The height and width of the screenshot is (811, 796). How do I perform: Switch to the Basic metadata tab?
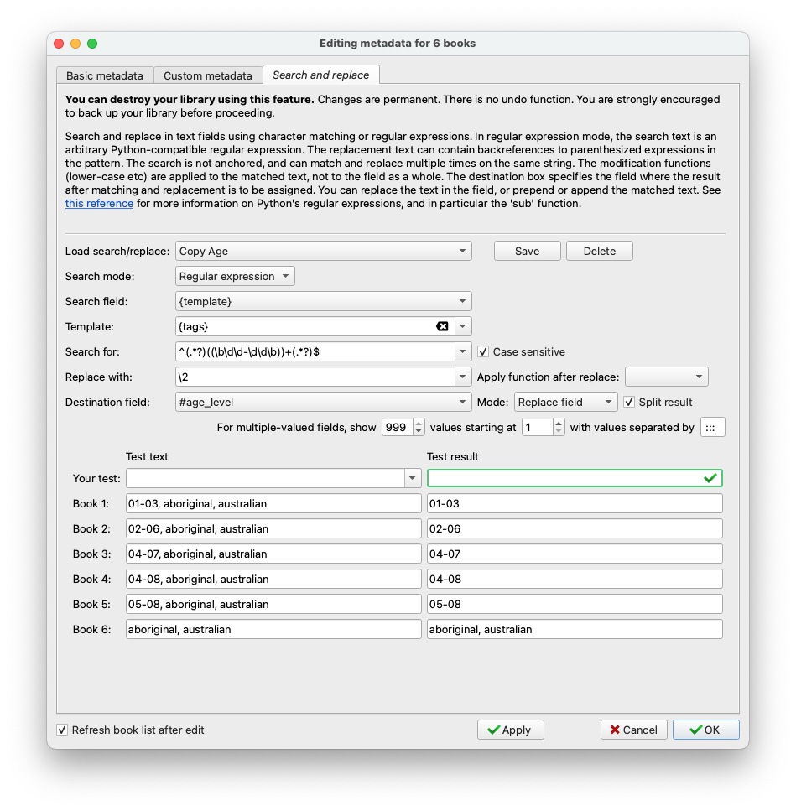[105, 75]
